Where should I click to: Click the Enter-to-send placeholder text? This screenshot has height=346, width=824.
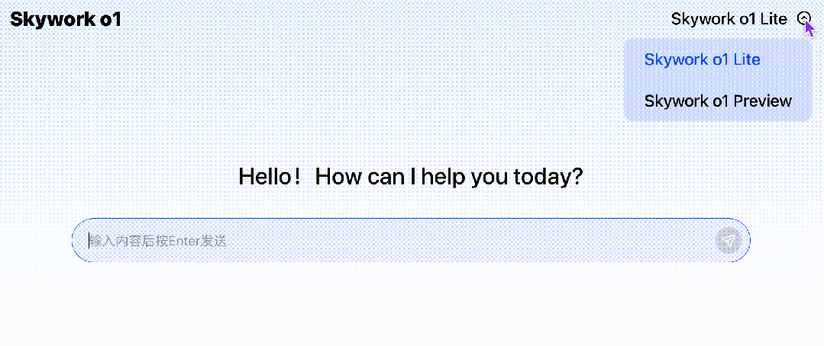(x=159, y=241)
